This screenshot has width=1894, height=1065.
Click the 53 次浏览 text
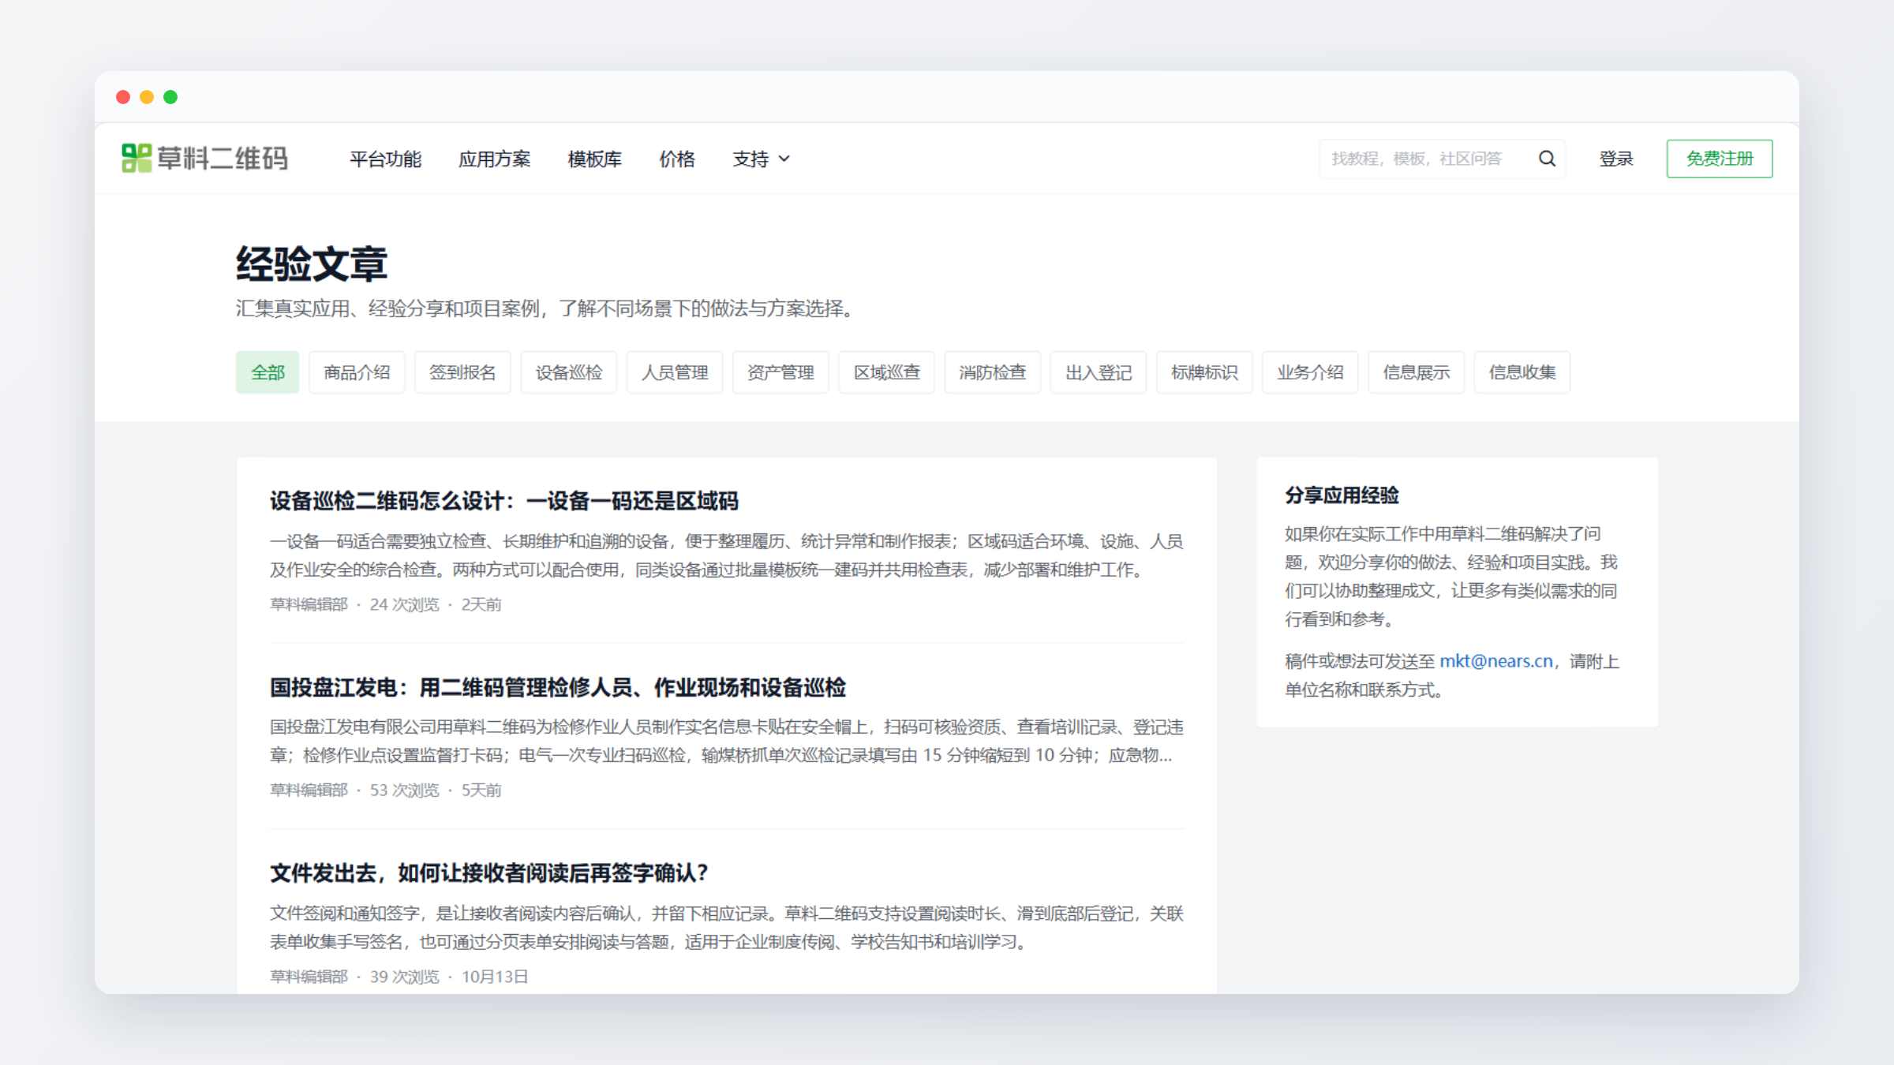404,790
